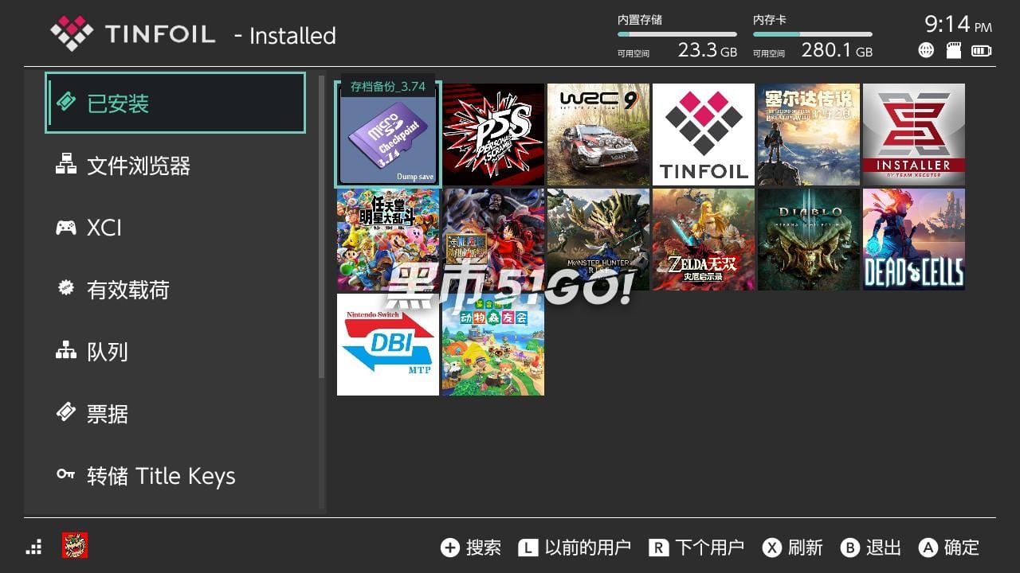
Task: Open the Monster Hunter Rise tile
Action: pos(598,240)
